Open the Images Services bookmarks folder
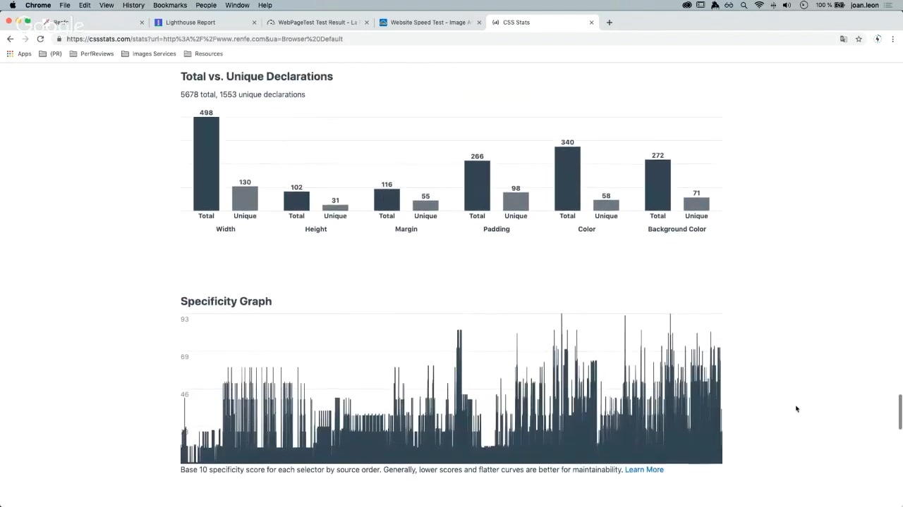The image size is (903, 507). click(149, 54)
